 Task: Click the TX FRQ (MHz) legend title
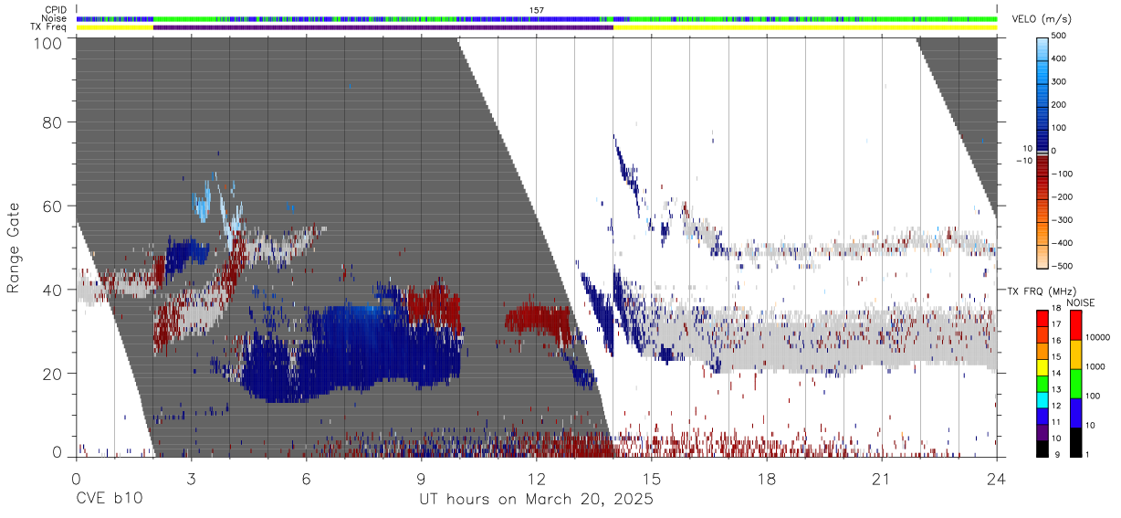[1042, 291]
